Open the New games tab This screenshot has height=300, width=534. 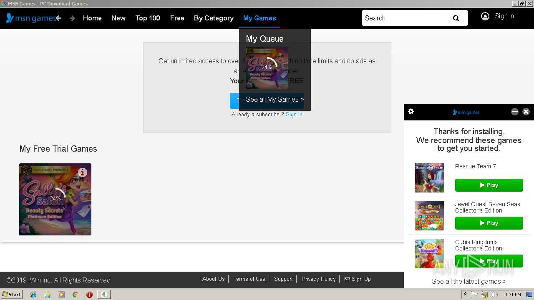point(118,18)
